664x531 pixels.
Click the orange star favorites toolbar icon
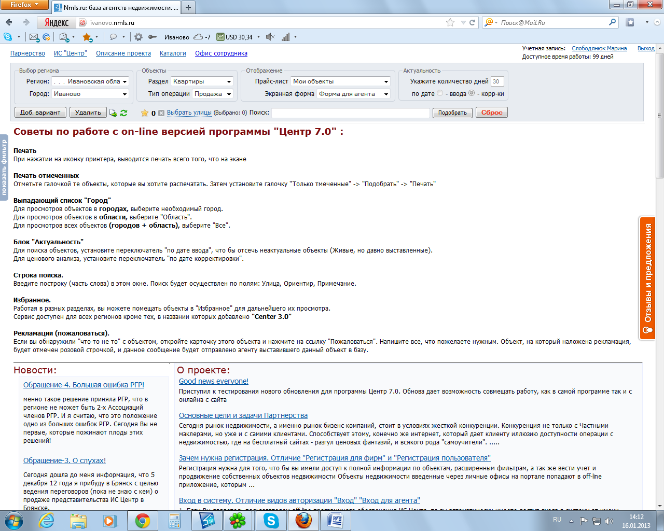[x=87, y=37]
